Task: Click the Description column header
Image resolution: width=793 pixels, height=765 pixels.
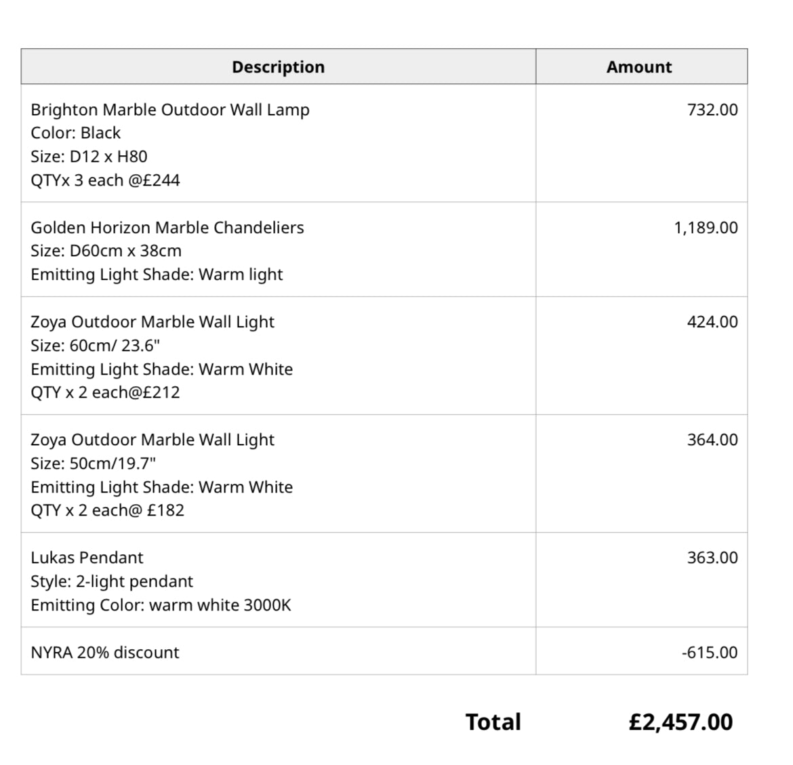Action: pos(278,67)
